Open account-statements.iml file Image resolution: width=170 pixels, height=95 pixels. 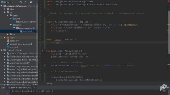pos(21,44)
